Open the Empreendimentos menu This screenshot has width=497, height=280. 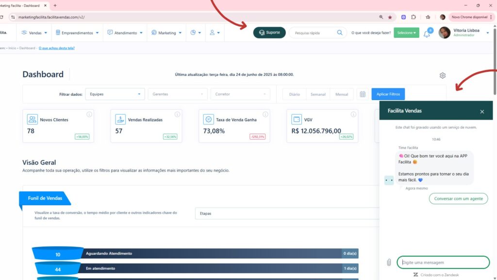coord(77,33)
